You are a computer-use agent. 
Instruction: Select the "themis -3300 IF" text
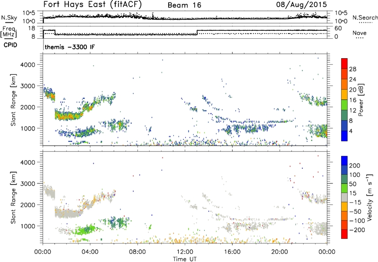coord(69,47)
